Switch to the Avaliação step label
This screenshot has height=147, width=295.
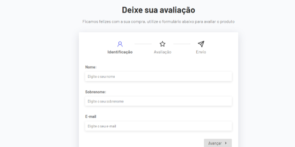click(162, 52)
